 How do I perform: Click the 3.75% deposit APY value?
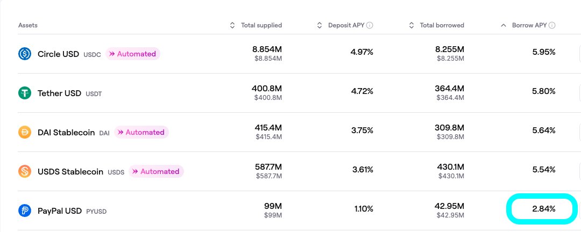click(363, 130)
